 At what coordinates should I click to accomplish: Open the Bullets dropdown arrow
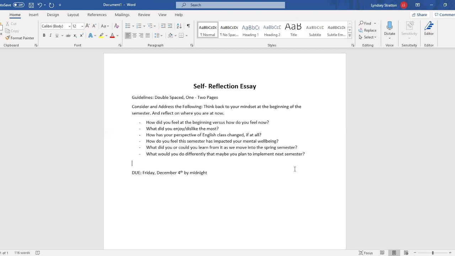[133, 26]
